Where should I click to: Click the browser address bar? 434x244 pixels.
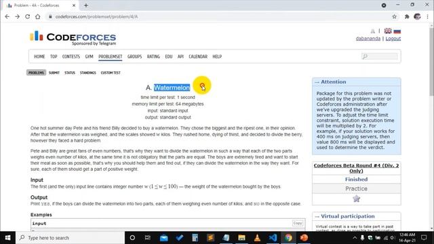click(x=218, y=16)
